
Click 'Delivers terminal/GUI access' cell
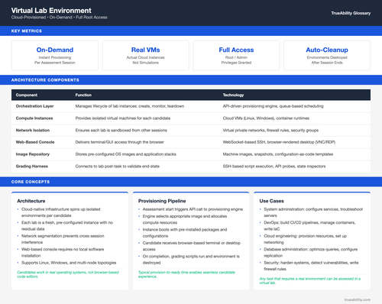[x=119, y=142]
